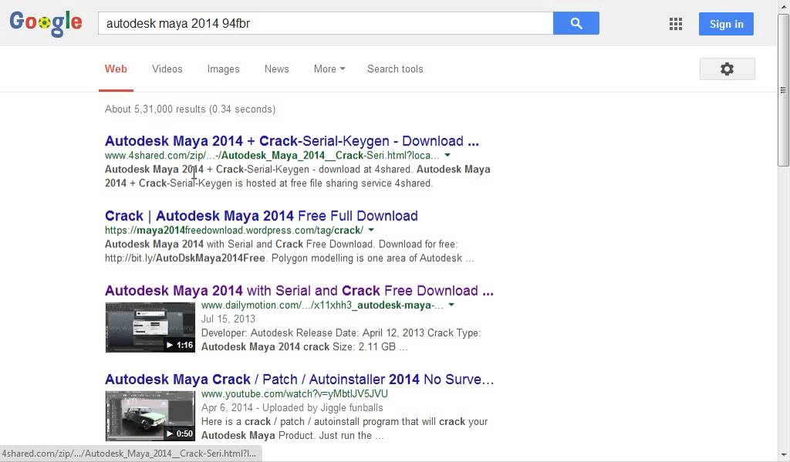Click the youtube.com/watch URL text
This screenshot has width=790, height=462.
[294, 393]
